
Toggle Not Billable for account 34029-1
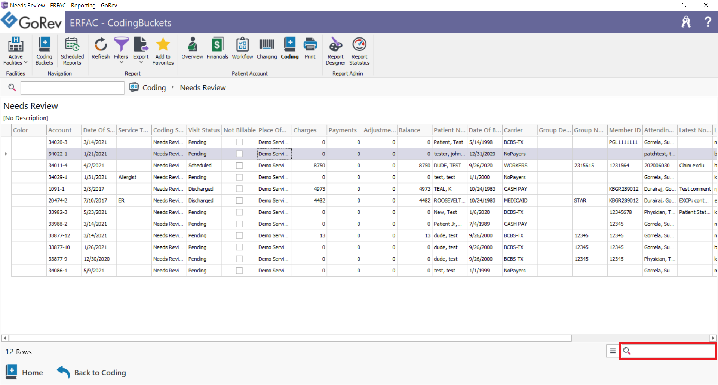(x=239, y=177)
